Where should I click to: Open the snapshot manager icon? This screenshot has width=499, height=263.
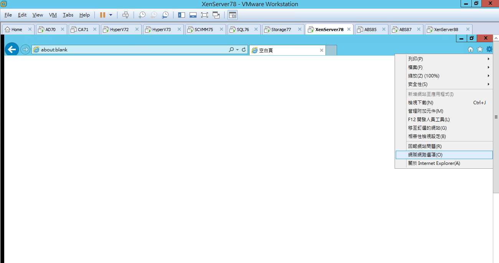165,15
